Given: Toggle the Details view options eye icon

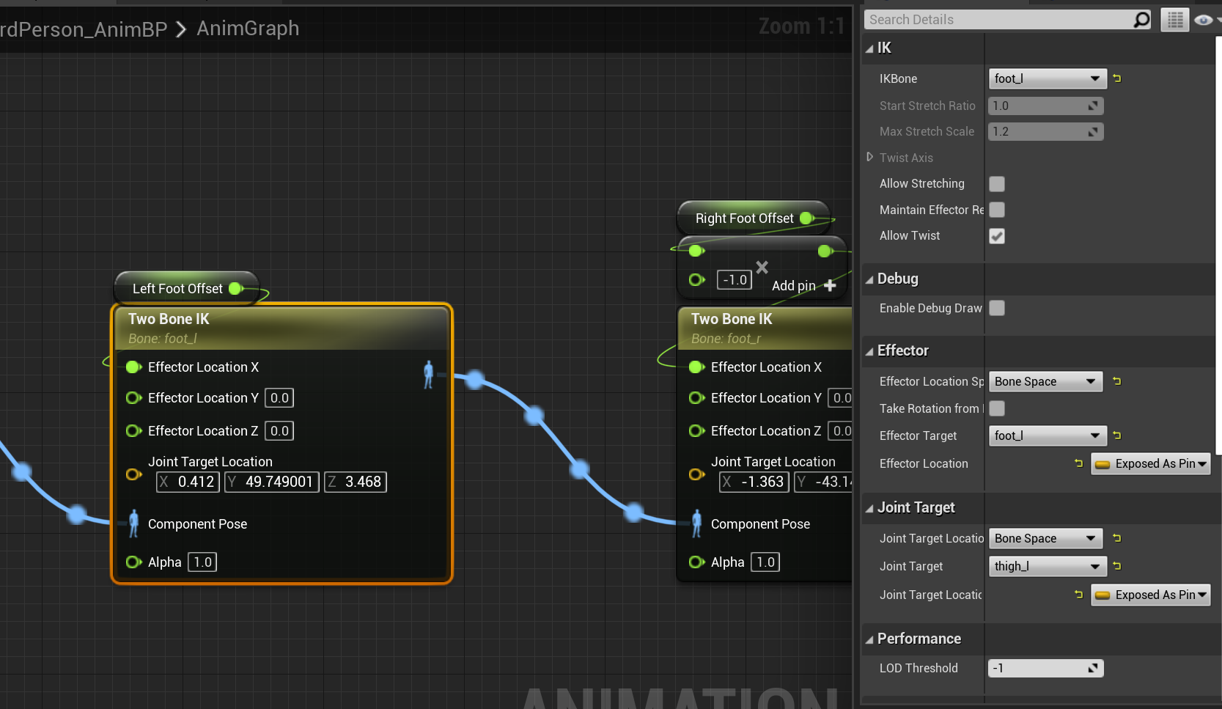Looking at the screenshot, I should (1203, 20).
